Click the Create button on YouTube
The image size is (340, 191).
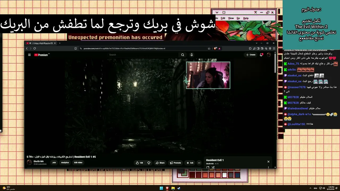[x=251, y=55]
